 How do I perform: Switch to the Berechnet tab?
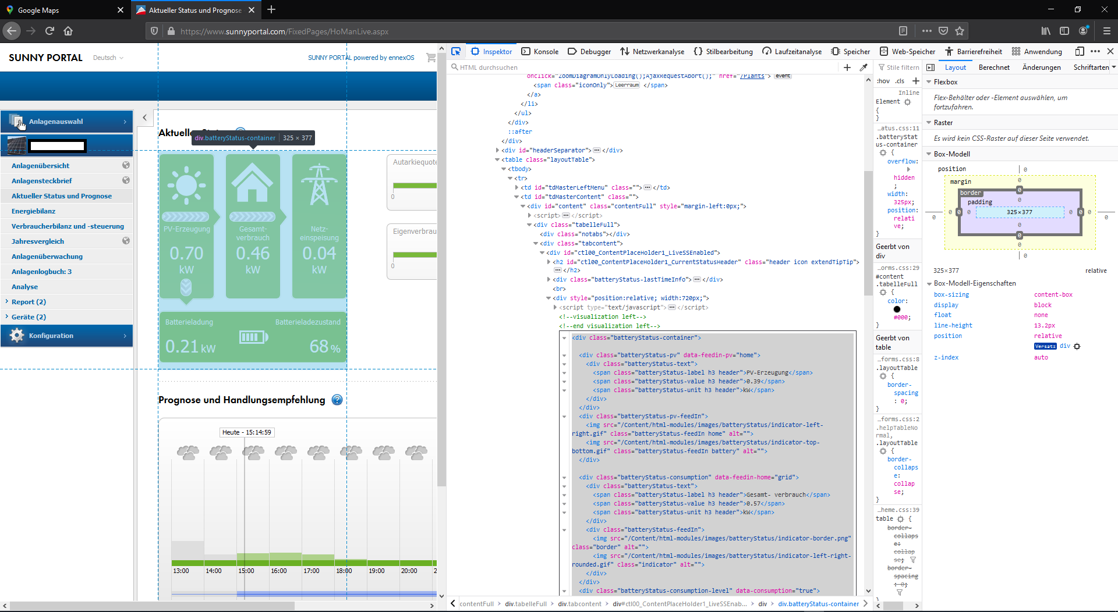click(x=994, y=67)
